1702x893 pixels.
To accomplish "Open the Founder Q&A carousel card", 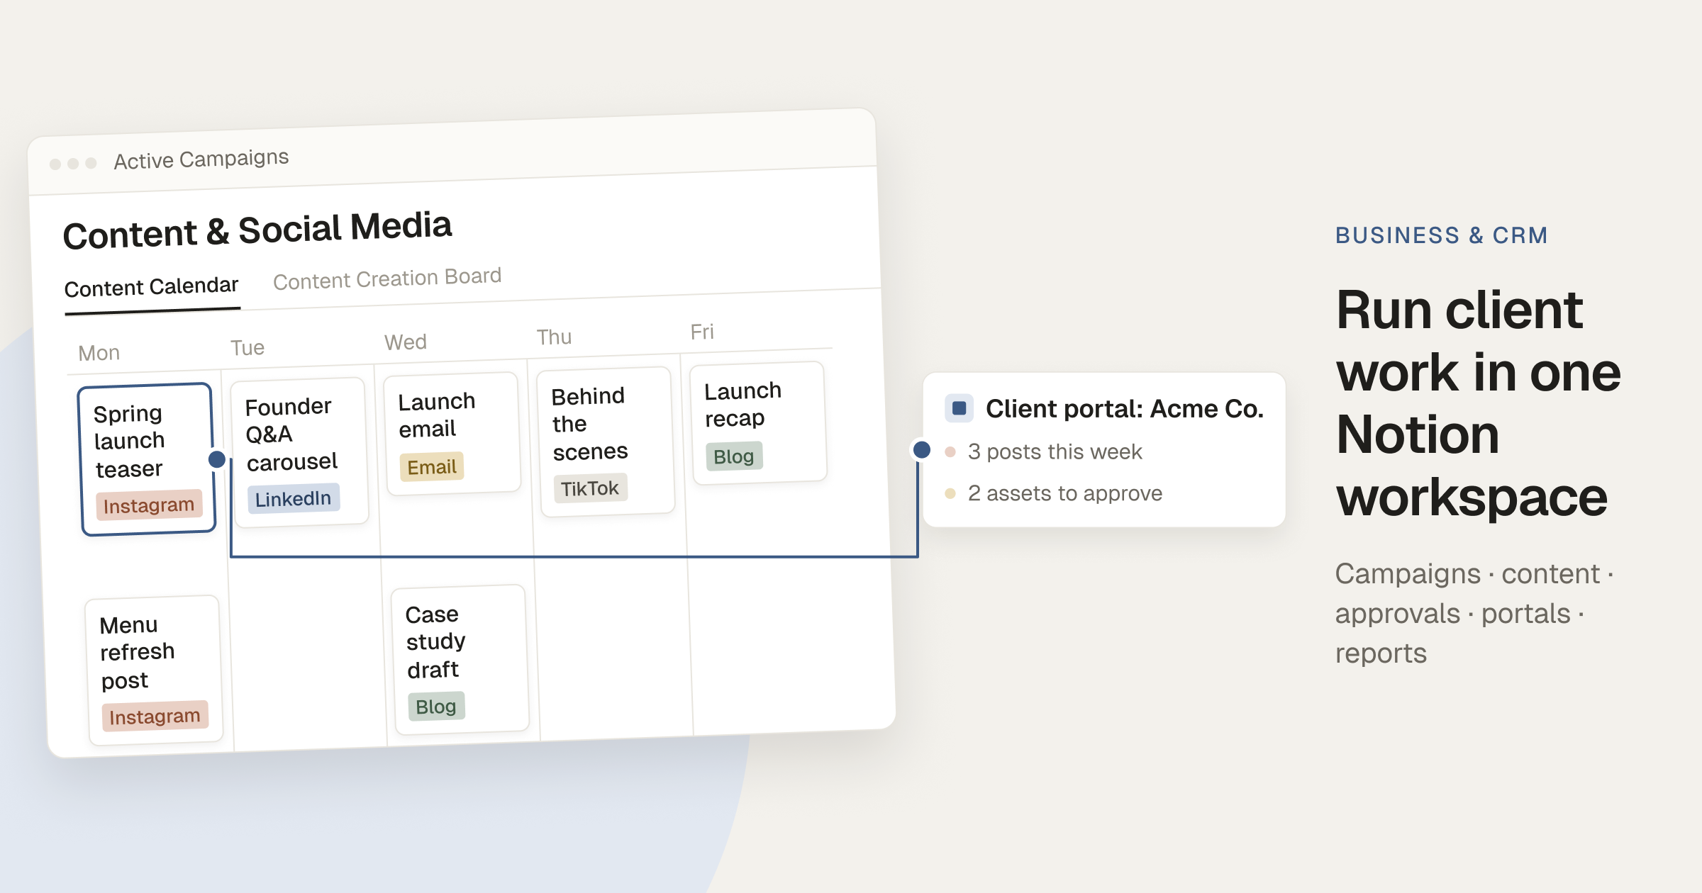I will click(x=300, y=452).
